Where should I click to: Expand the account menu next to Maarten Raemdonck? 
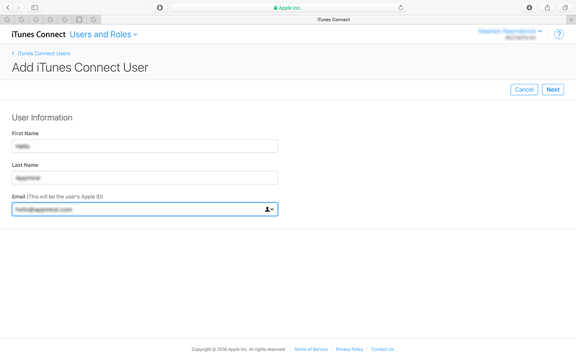(540, 31)
